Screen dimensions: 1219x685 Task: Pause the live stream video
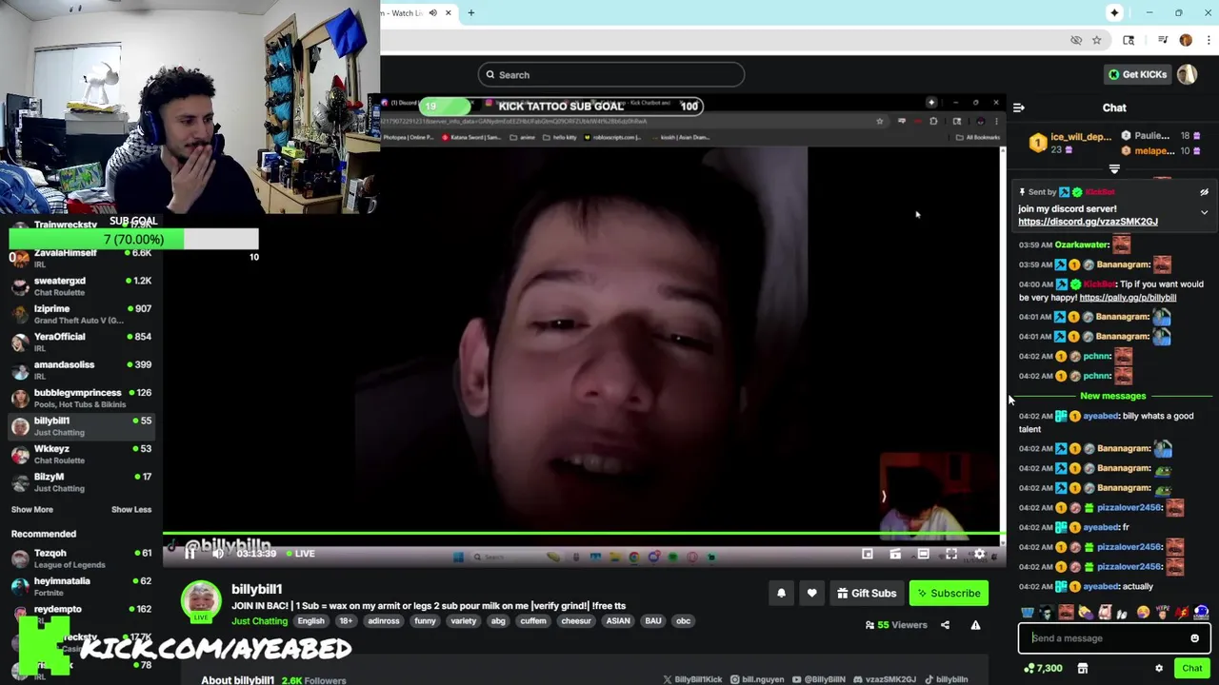pos(190,553)
